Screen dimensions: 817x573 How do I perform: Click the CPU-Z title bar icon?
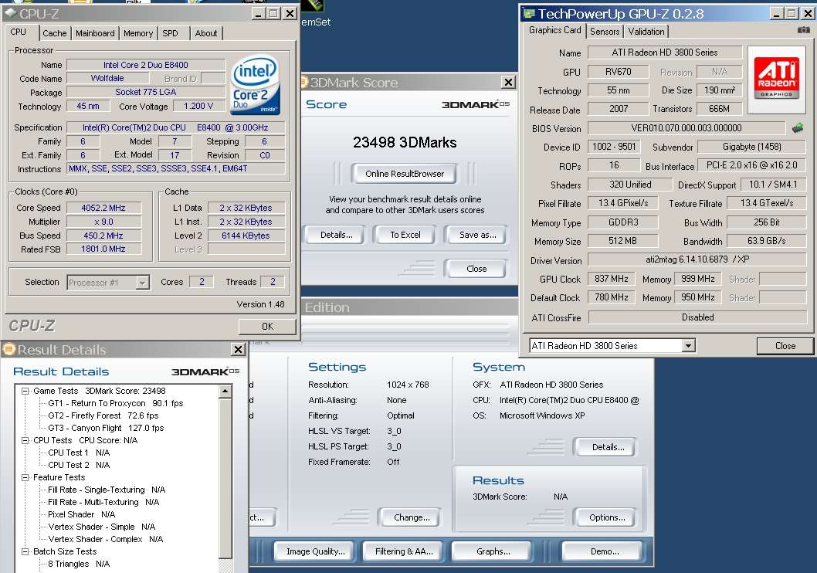(x=10, y=13)
